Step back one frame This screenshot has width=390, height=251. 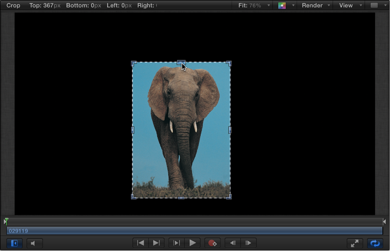click(x=233, y=243)
